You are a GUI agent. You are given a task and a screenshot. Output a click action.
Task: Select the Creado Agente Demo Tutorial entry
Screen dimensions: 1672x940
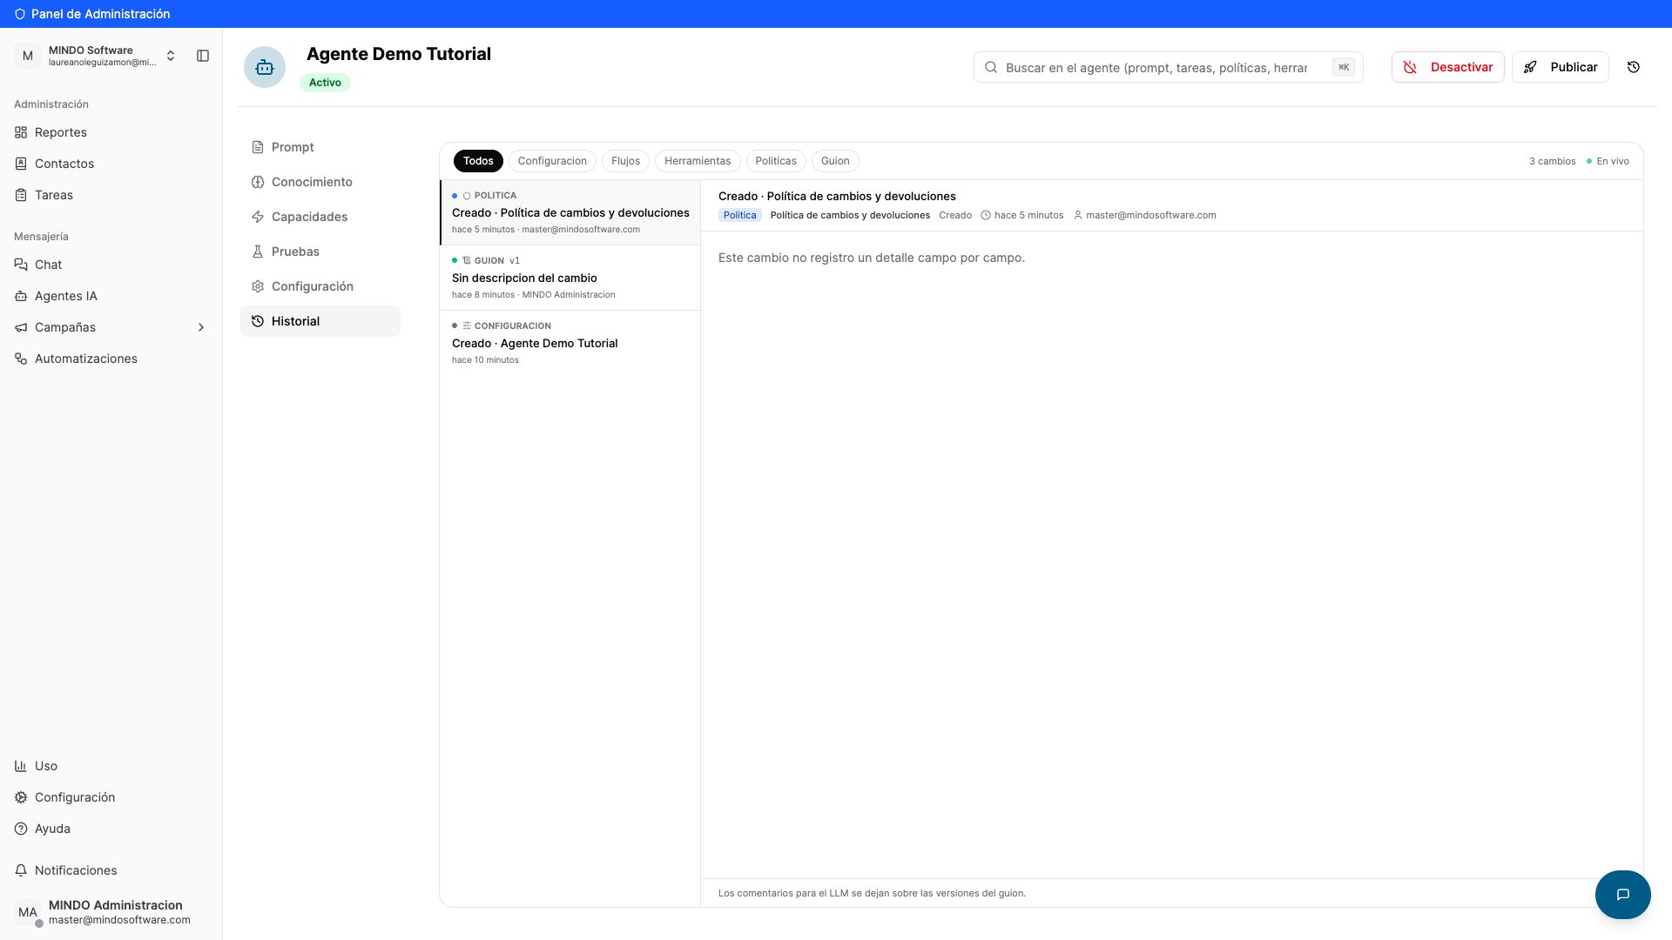[570, 343]
